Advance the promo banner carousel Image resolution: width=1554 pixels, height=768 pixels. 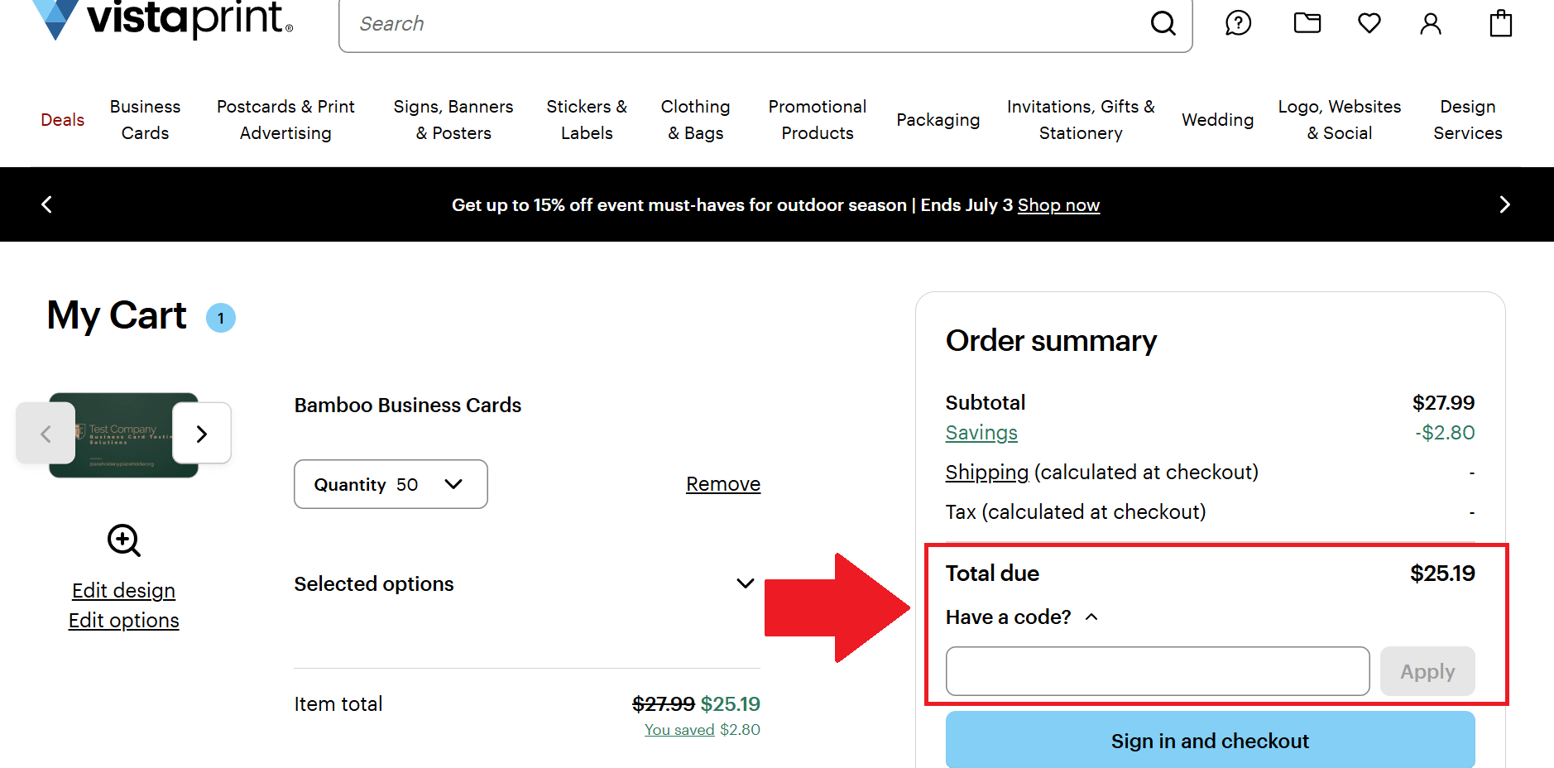[1505, 204]
